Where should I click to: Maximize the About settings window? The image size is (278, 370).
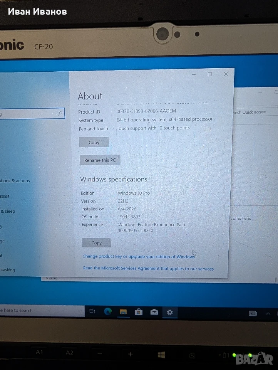point(209,74)
